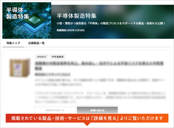Switch to the 出展製品一覧 tab

pyautogui.click(x=36, y=43)
